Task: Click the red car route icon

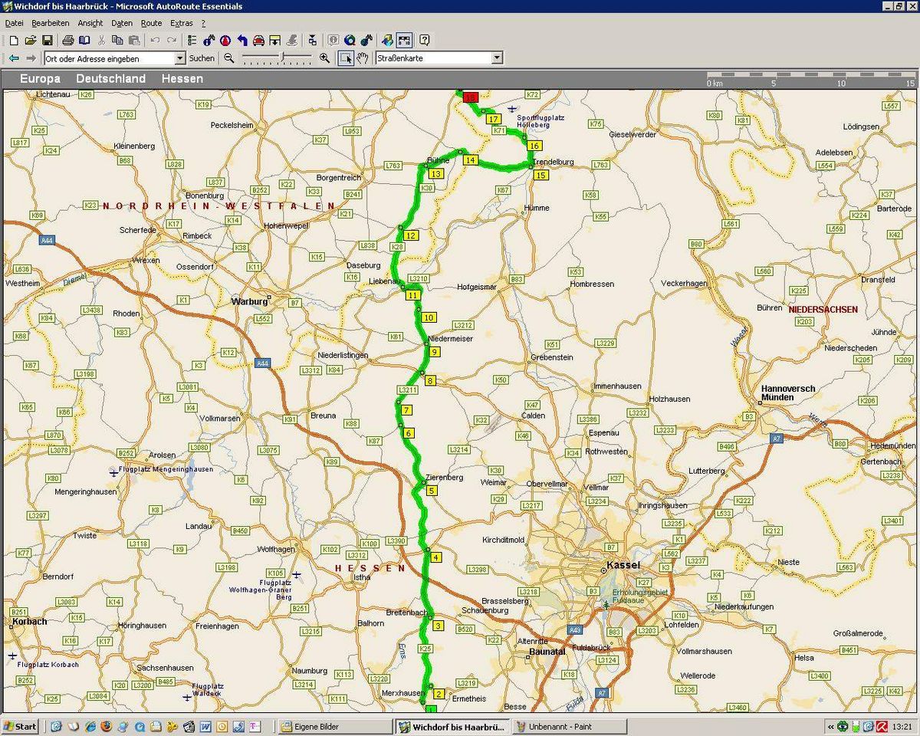Action: point(258,40)
